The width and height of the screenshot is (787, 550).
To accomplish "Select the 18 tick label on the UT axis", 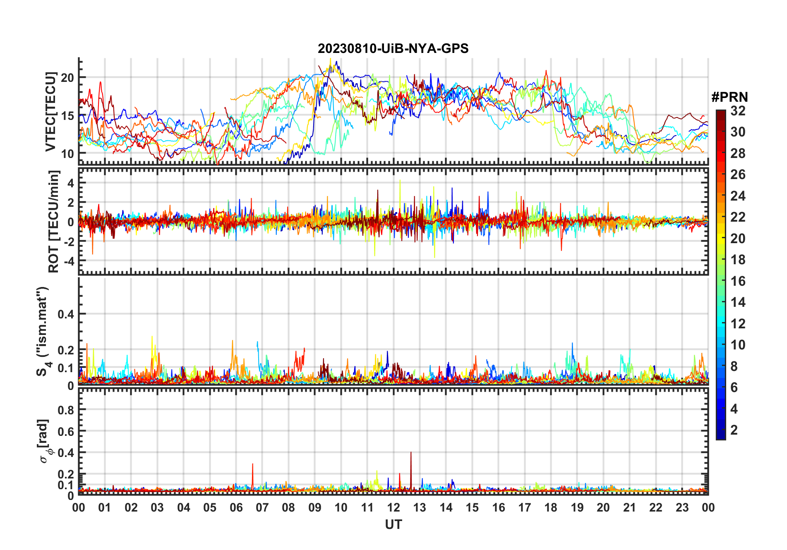I will (551, 508).
